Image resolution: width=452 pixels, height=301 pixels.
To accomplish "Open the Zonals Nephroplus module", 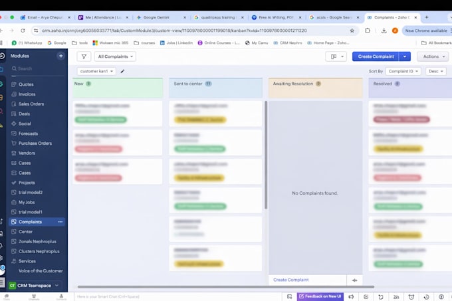I will coord(37,241).
